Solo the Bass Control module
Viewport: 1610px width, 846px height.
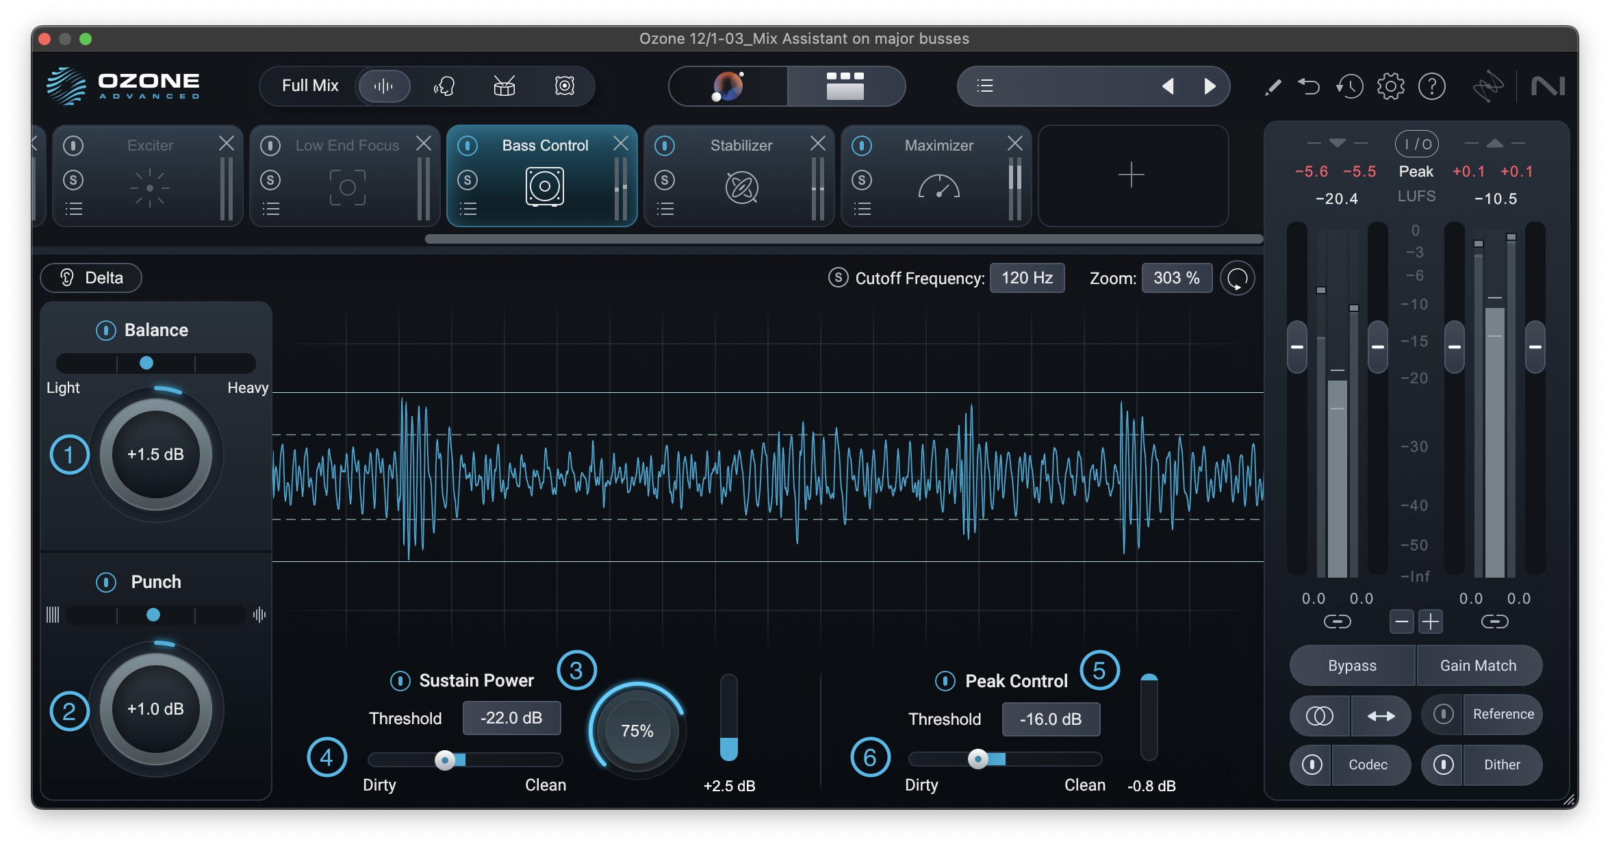click(x=468, y=180)
